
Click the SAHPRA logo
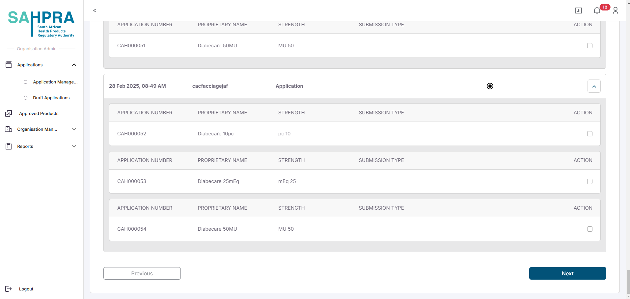tap(41, 24)
